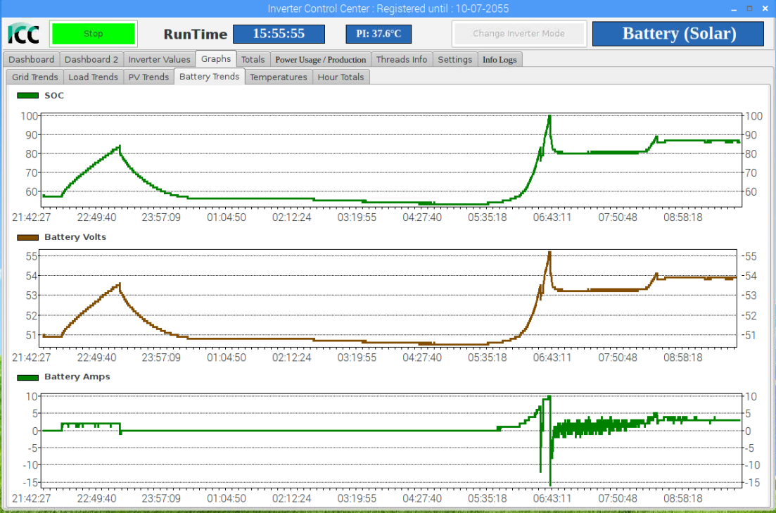Image resolution: width=776 pixels, height=513 pixels.
Task: Show the Grid Trends sub-tab
Action: tap(35, 77)
